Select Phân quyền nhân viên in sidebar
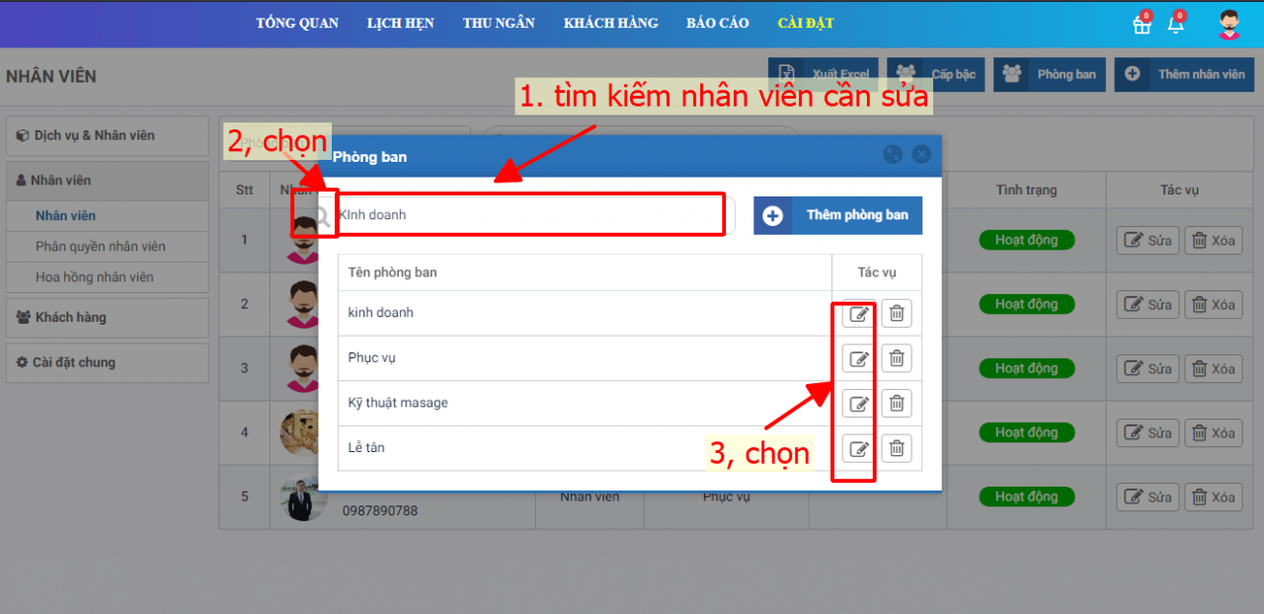Screen dimensions: 1264x614 coord(101,247)
